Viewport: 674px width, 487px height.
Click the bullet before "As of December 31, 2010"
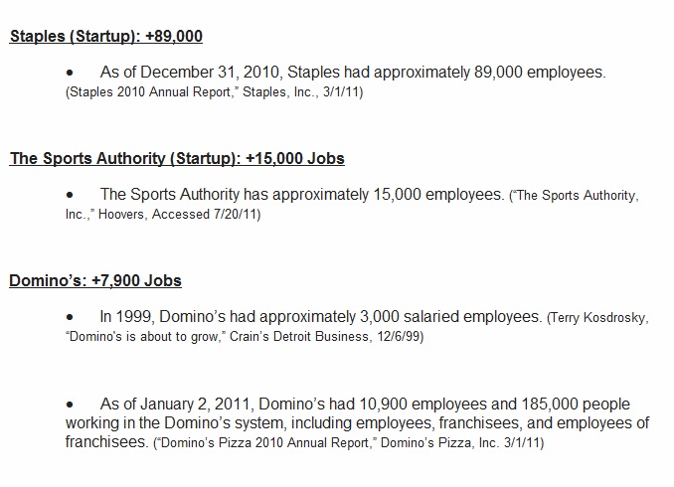pyautogui.click(x=70, y=74)
